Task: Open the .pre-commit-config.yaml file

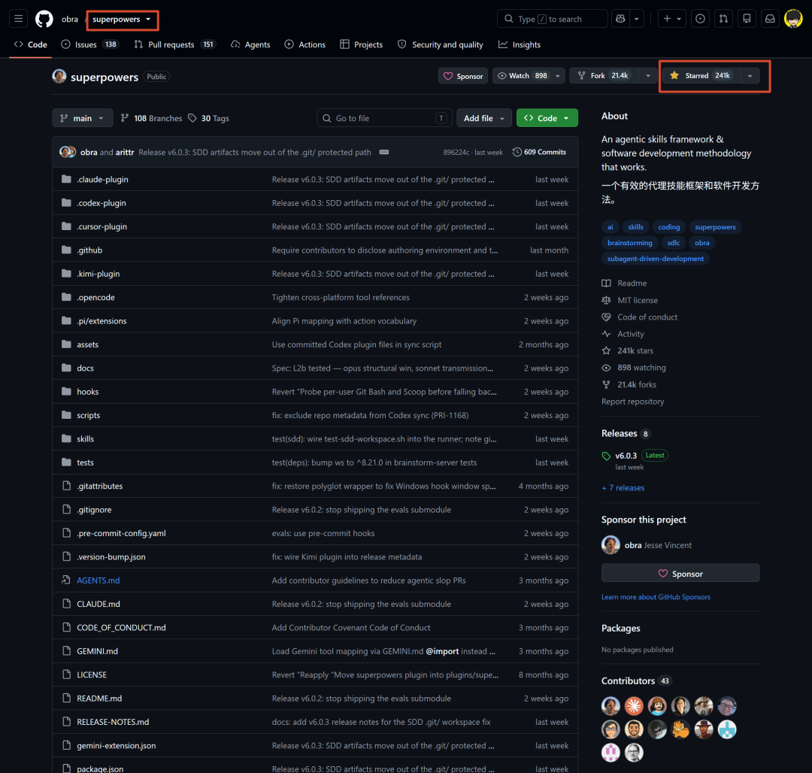Action: click(121, 533)
